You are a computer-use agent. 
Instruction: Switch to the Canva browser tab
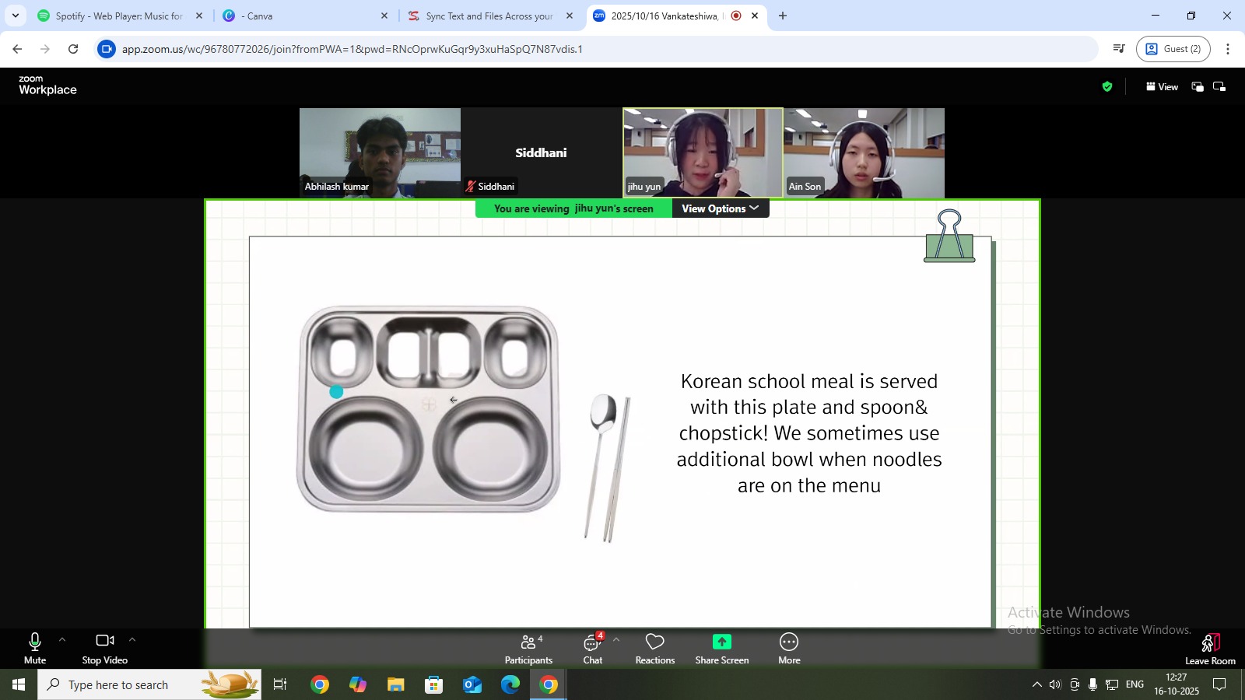click(303, 16)
